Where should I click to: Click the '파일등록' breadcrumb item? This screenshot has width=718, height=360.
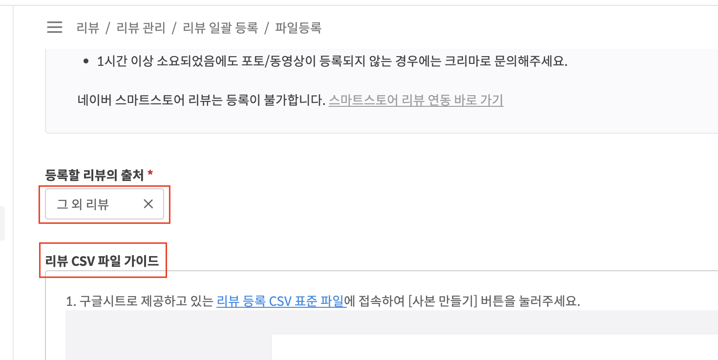click(x=298, y=28)
